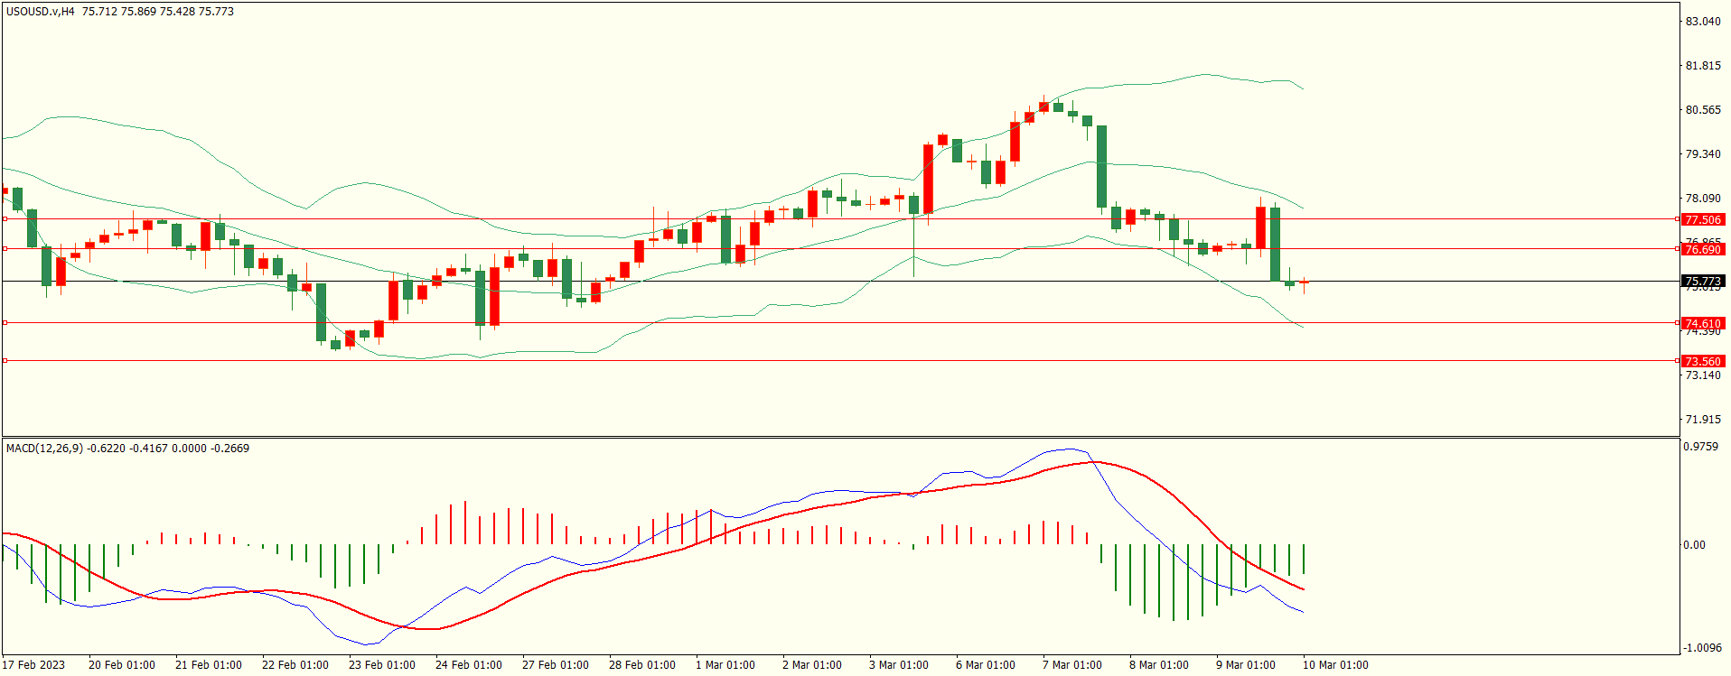Image resolution: width=1731 pixels, height=676 pixels.
Task: Click the 17 Feb 2023 date label
Action: [33, 665]
